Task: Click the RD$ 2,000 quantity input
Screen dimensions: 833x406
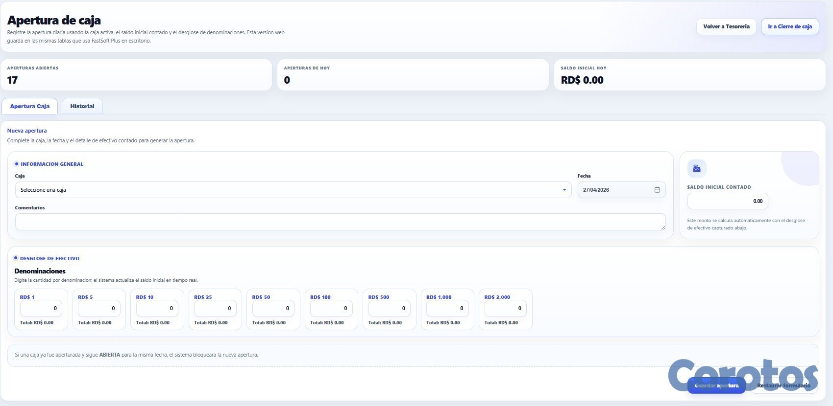Action: (x=505, y=308)
